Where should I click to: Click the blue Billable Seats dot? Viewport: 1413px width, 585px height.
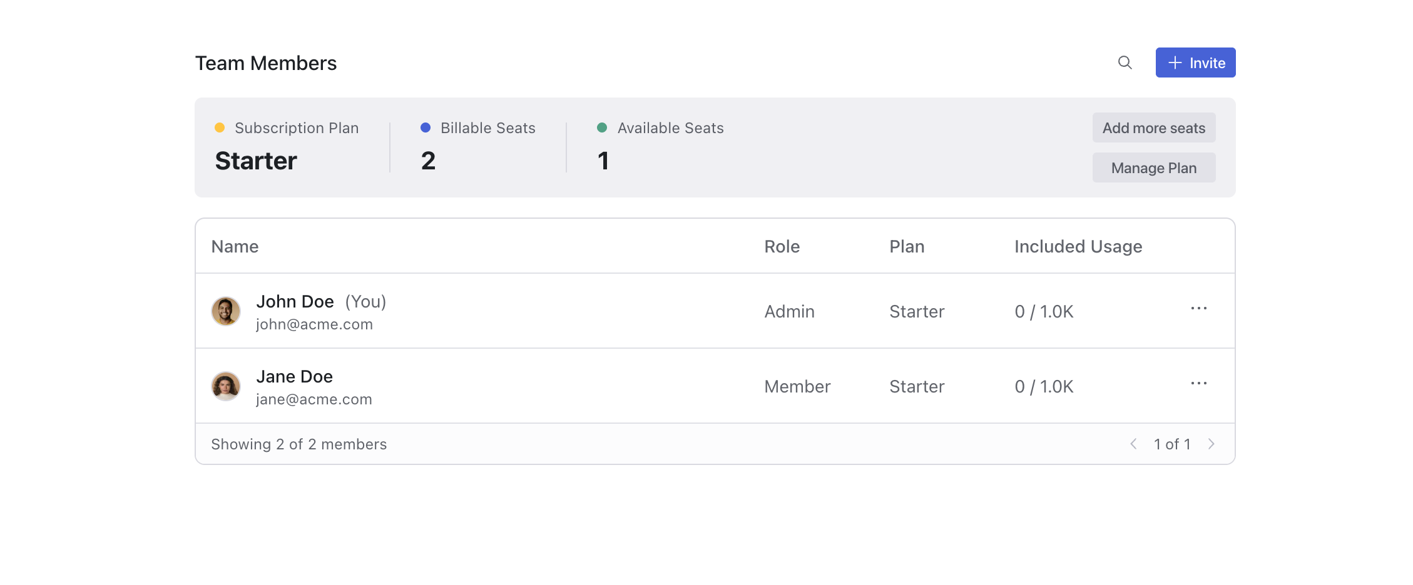click(x=426, y=127)
